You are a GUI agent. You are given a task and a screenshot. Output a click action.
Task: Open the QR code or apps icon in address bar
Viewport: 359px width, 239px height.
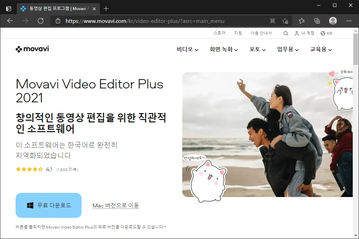tap(273, 21)
